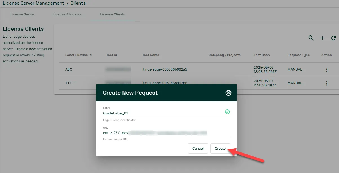Viewport: 339px width, 173px height.
Task: Click host name litmus-edge-005056b963bb
Action: point(164,83)
